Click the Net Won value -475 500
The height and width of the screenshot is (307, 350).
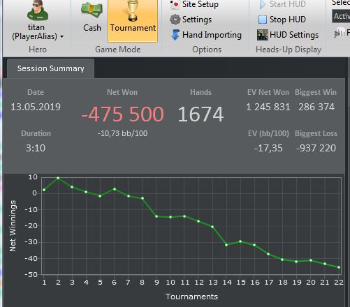[x=122, y=114]
